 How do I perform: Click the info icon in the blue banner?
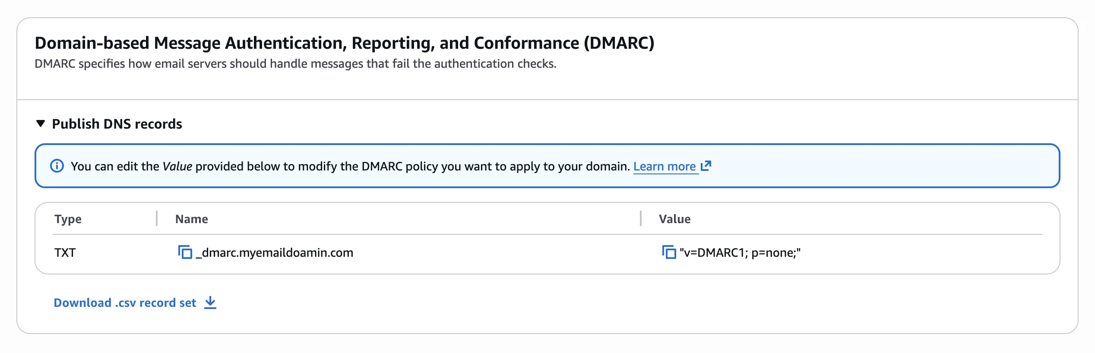[x=57, y=166]
